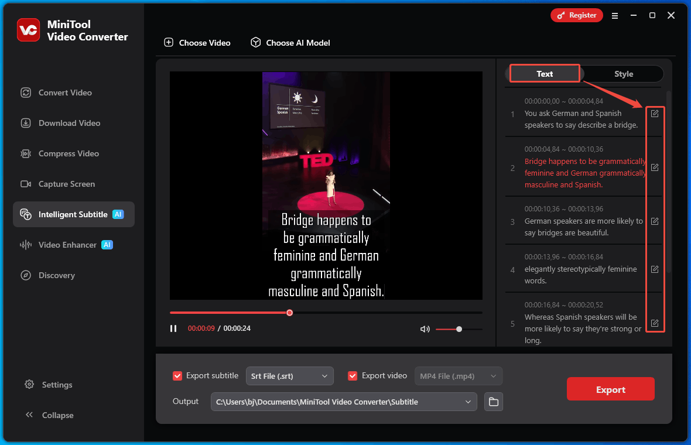This screenshot has width=691, height=445.
Task: Click the red Export button
Action: click(x=610, y=389)
